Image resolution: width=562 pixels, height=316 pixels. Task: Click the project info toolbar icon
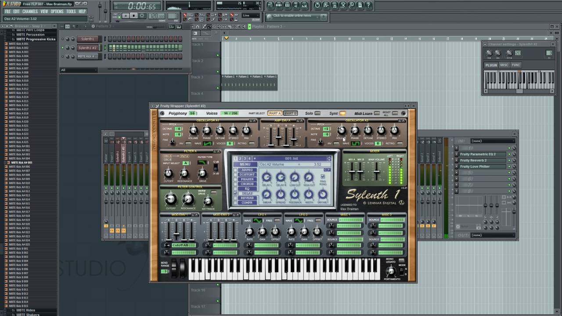click(360, 5)
